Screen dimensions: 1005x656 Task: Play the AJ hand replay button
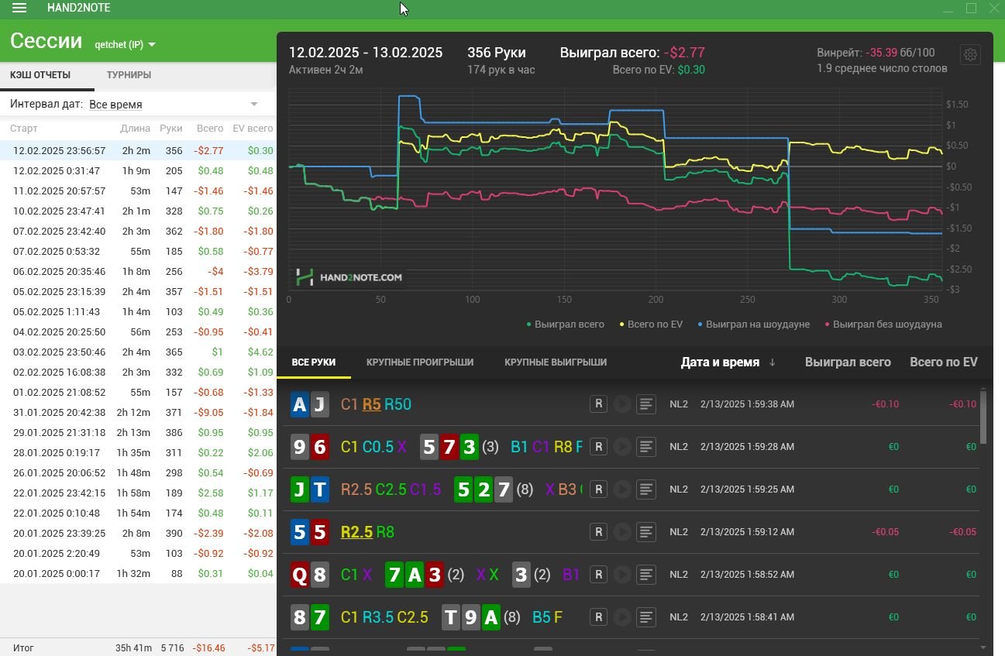tap(622, 404)
